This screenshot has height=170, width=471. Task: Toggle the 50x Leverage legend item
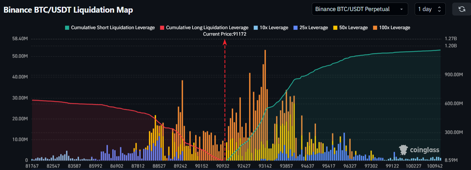(350, 28)
